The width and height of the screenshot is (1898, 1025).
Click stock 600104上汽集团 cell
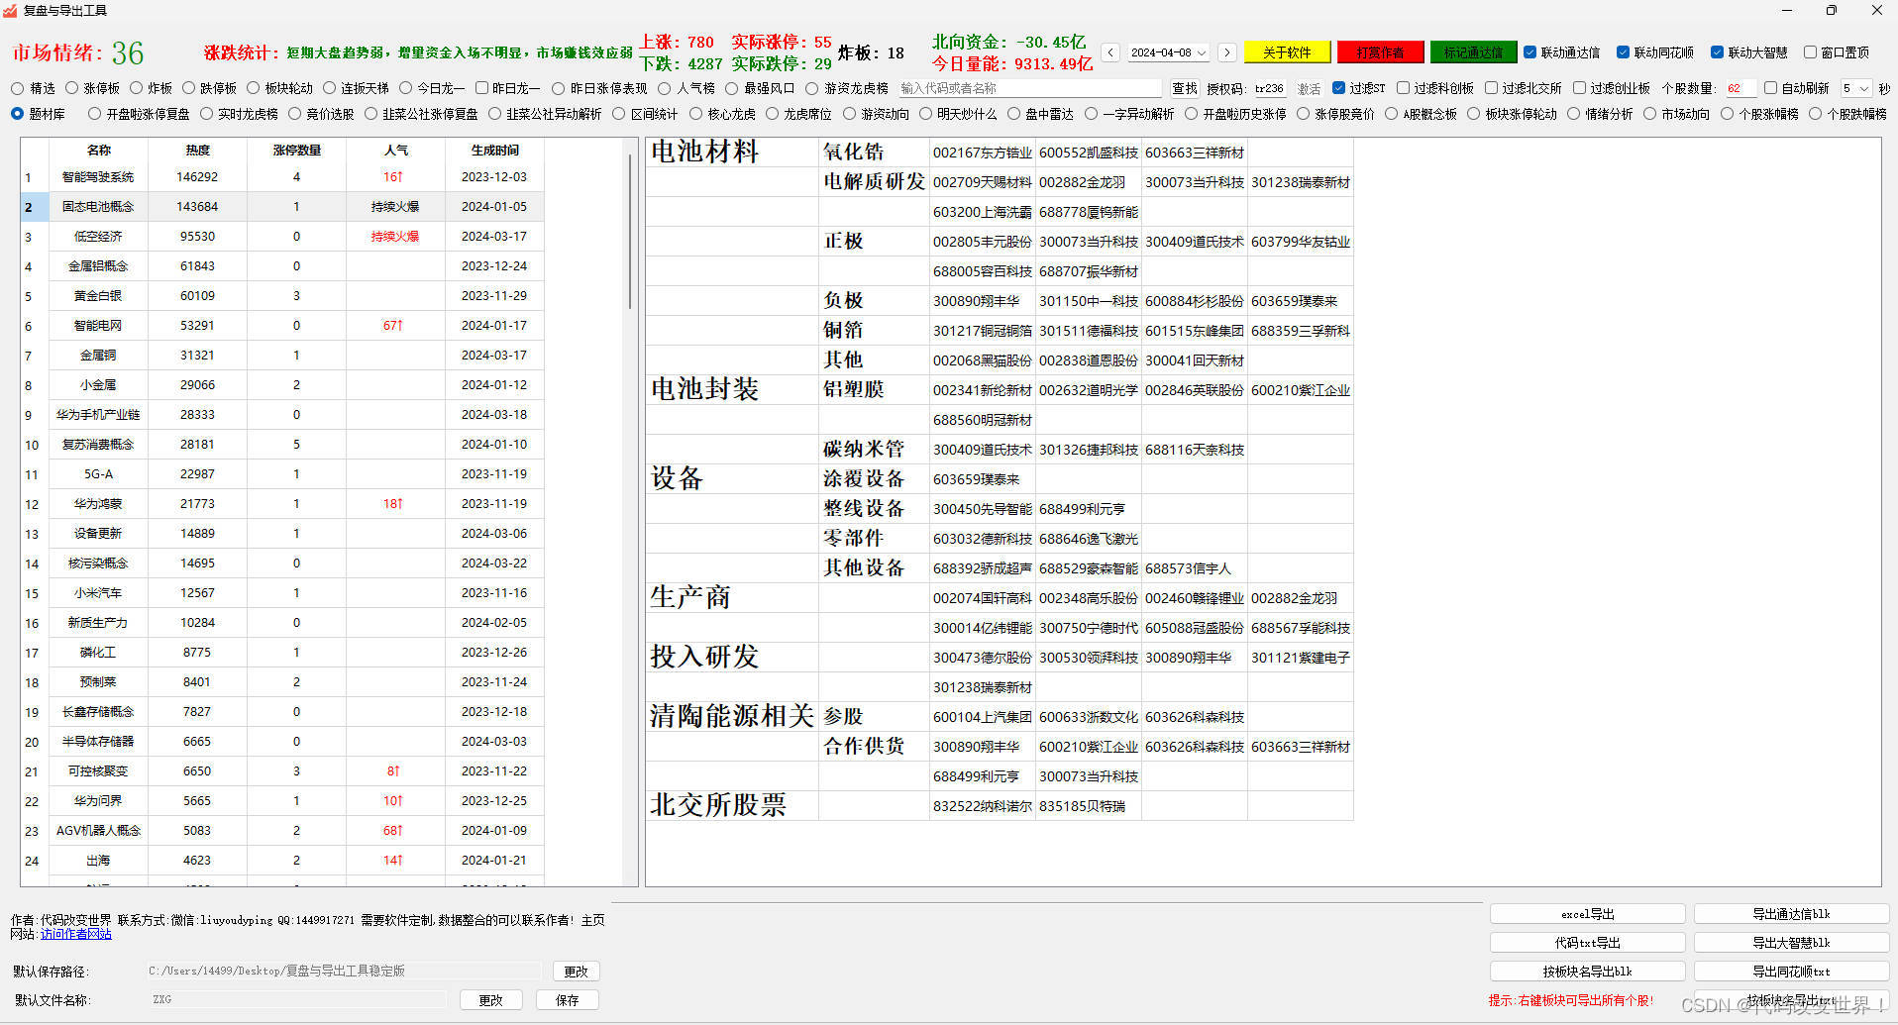pos(982,717)
